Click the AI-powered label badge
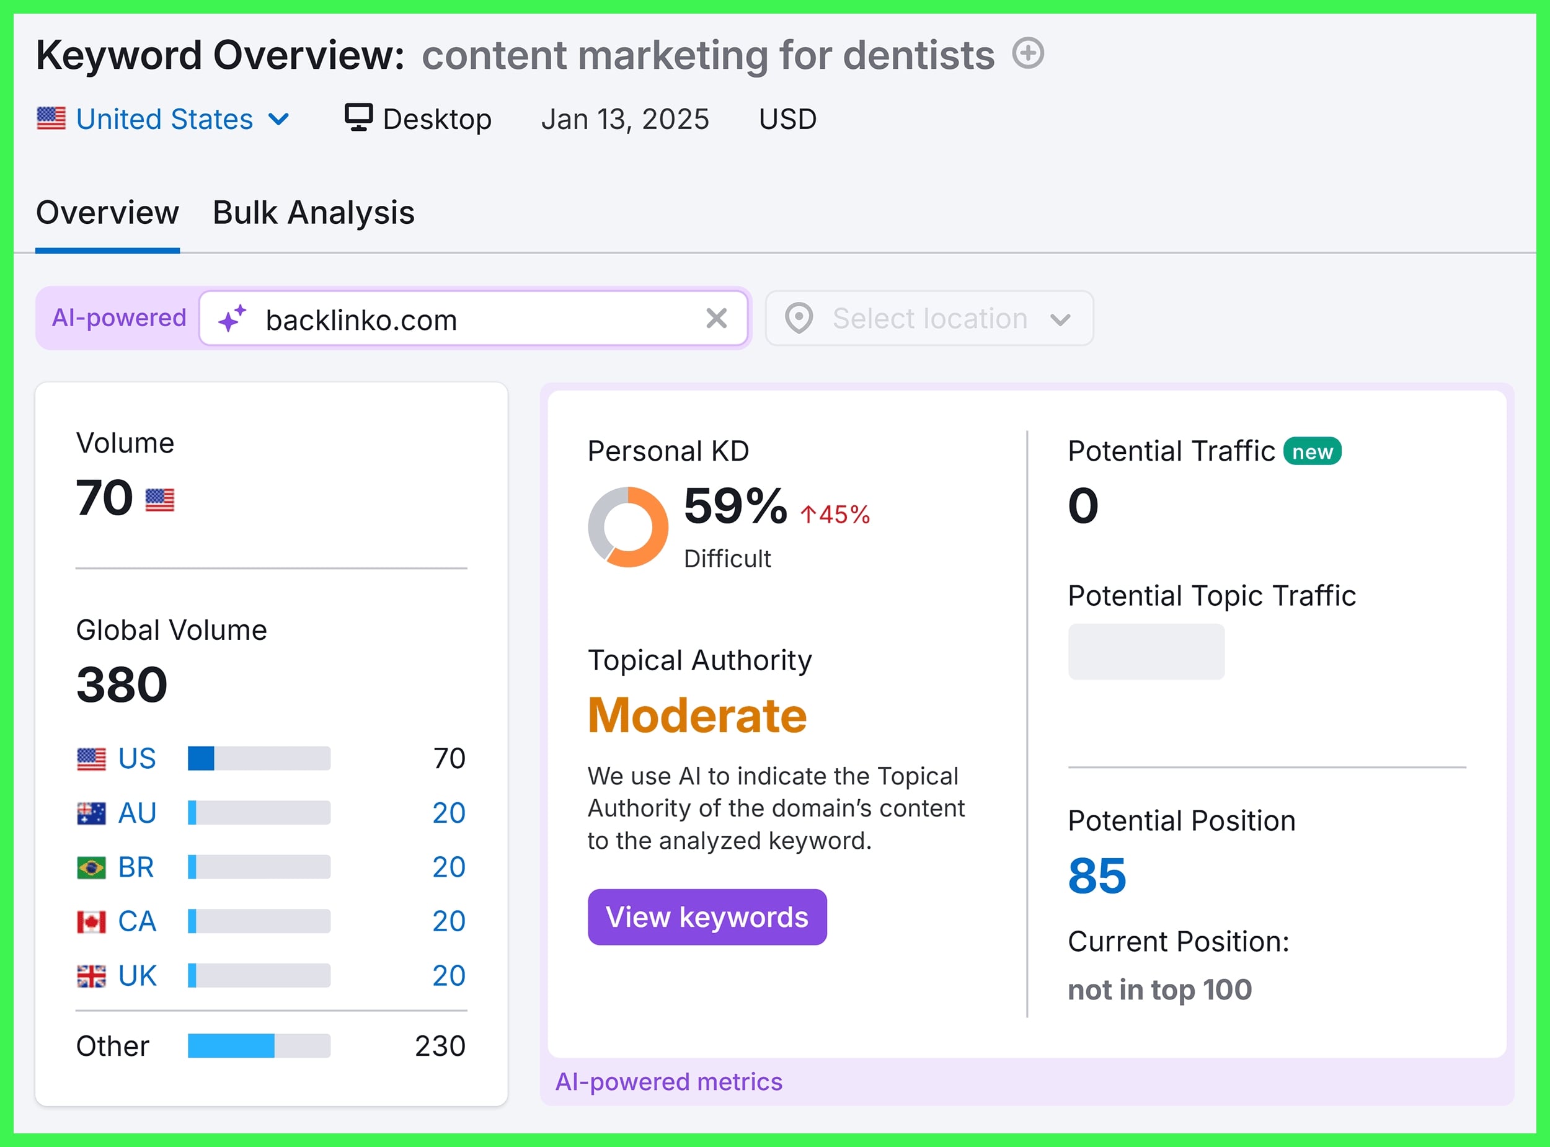This screenshot has width=1550, height=1147. 118,317
